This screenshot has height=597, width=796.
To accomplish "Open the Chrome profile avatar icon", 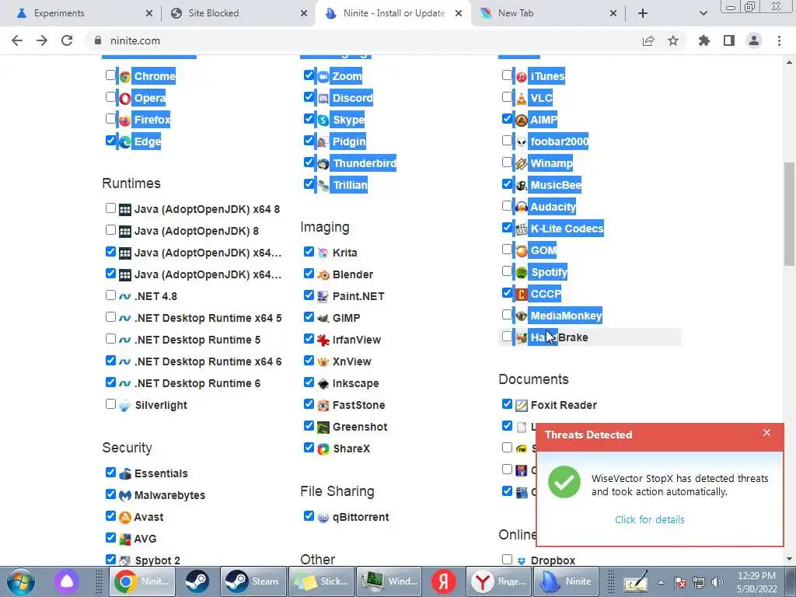I will coord(754,40).
